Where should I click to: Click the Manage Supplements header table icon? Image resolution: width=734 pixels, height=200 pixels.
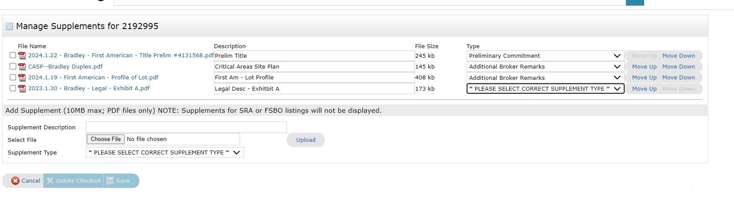pos(9,26)
